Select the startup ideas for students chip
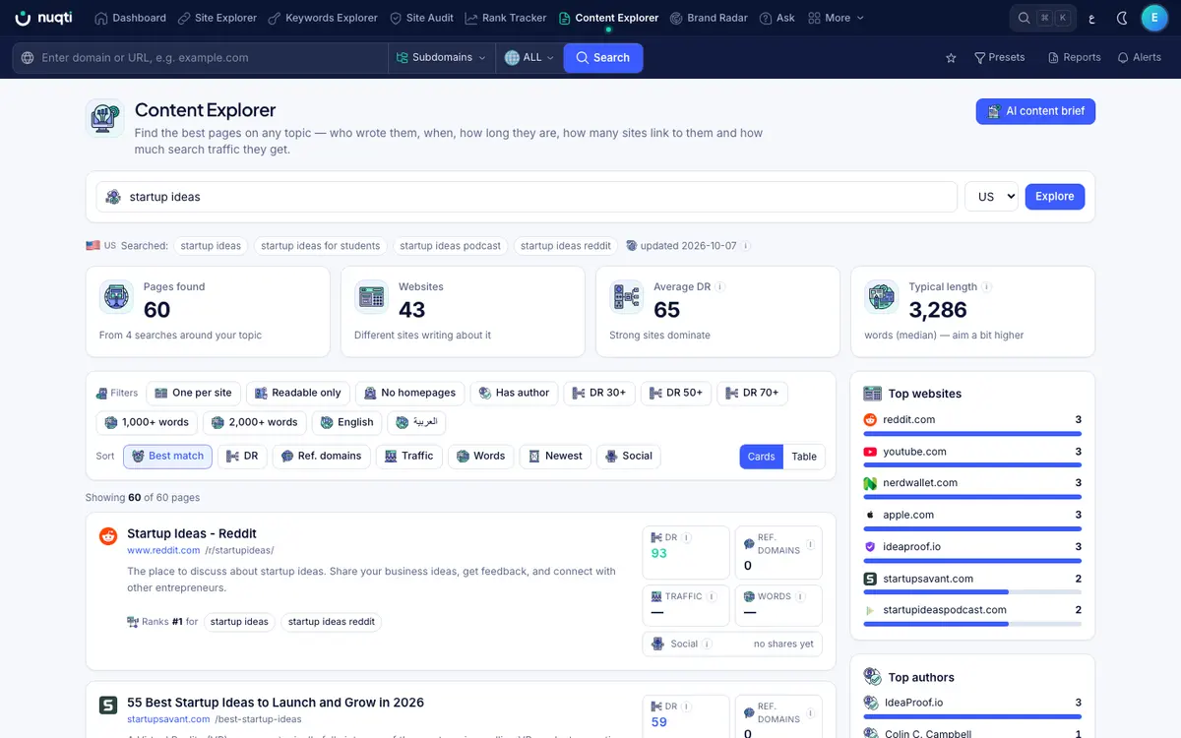Viewport: 1181px width, 738px height. click(320, 246)
